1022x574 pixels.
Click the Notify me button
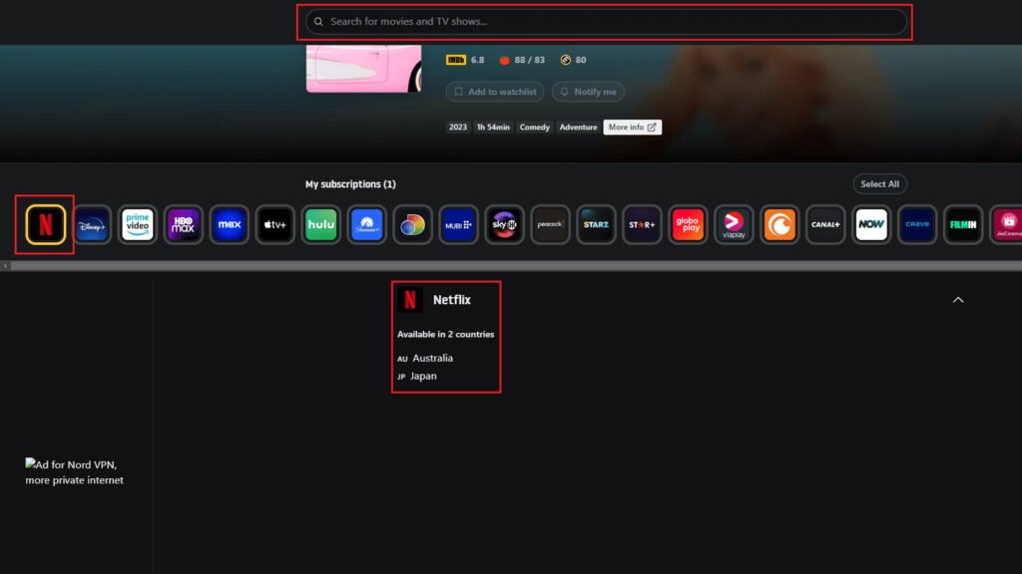pyautogui.click(x=588, y=92)
